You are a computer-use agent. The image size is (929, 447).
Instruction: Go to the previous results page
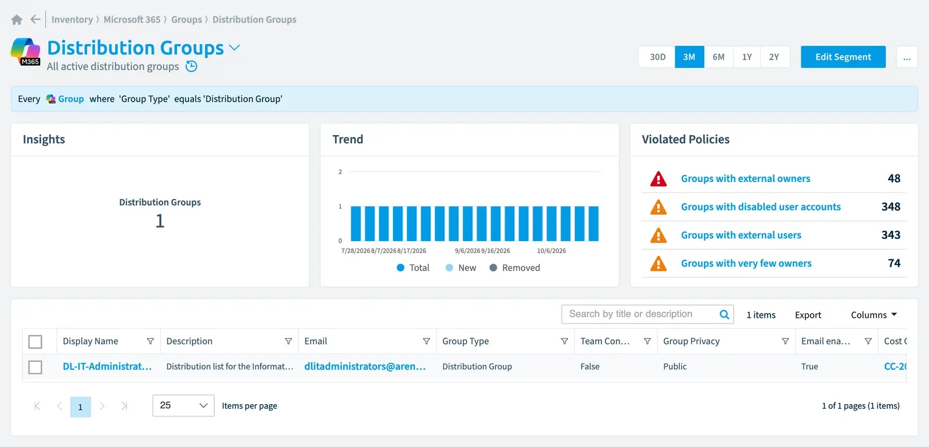[59, 406]
